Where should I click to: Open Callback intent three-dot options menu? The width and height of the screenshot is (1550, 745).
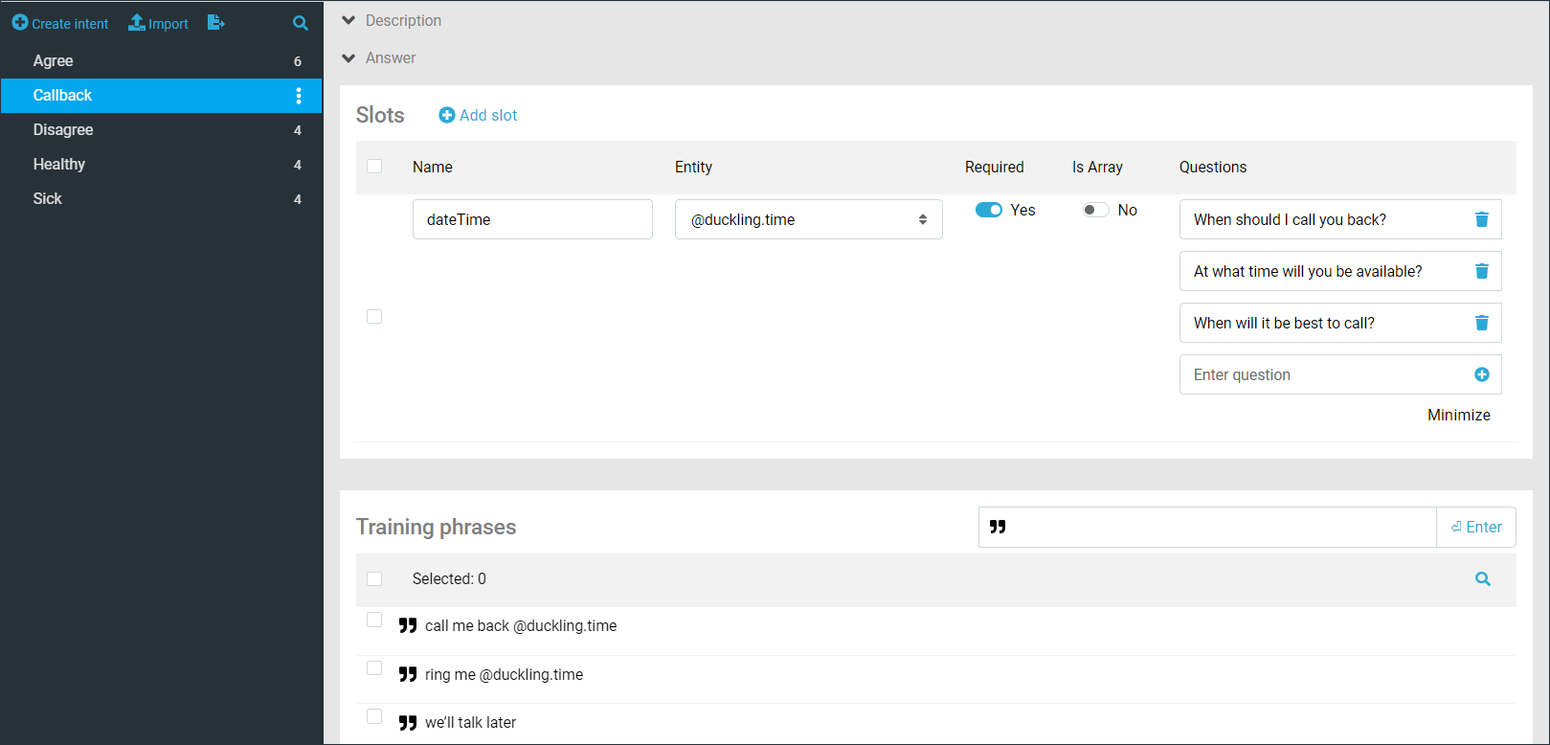(299, 96)
